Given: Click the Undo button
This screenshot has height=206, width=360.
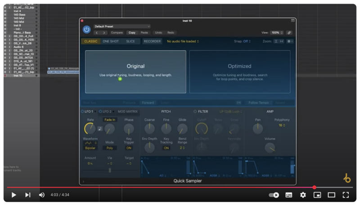Looking at the screenshot, I should (158, 33).
